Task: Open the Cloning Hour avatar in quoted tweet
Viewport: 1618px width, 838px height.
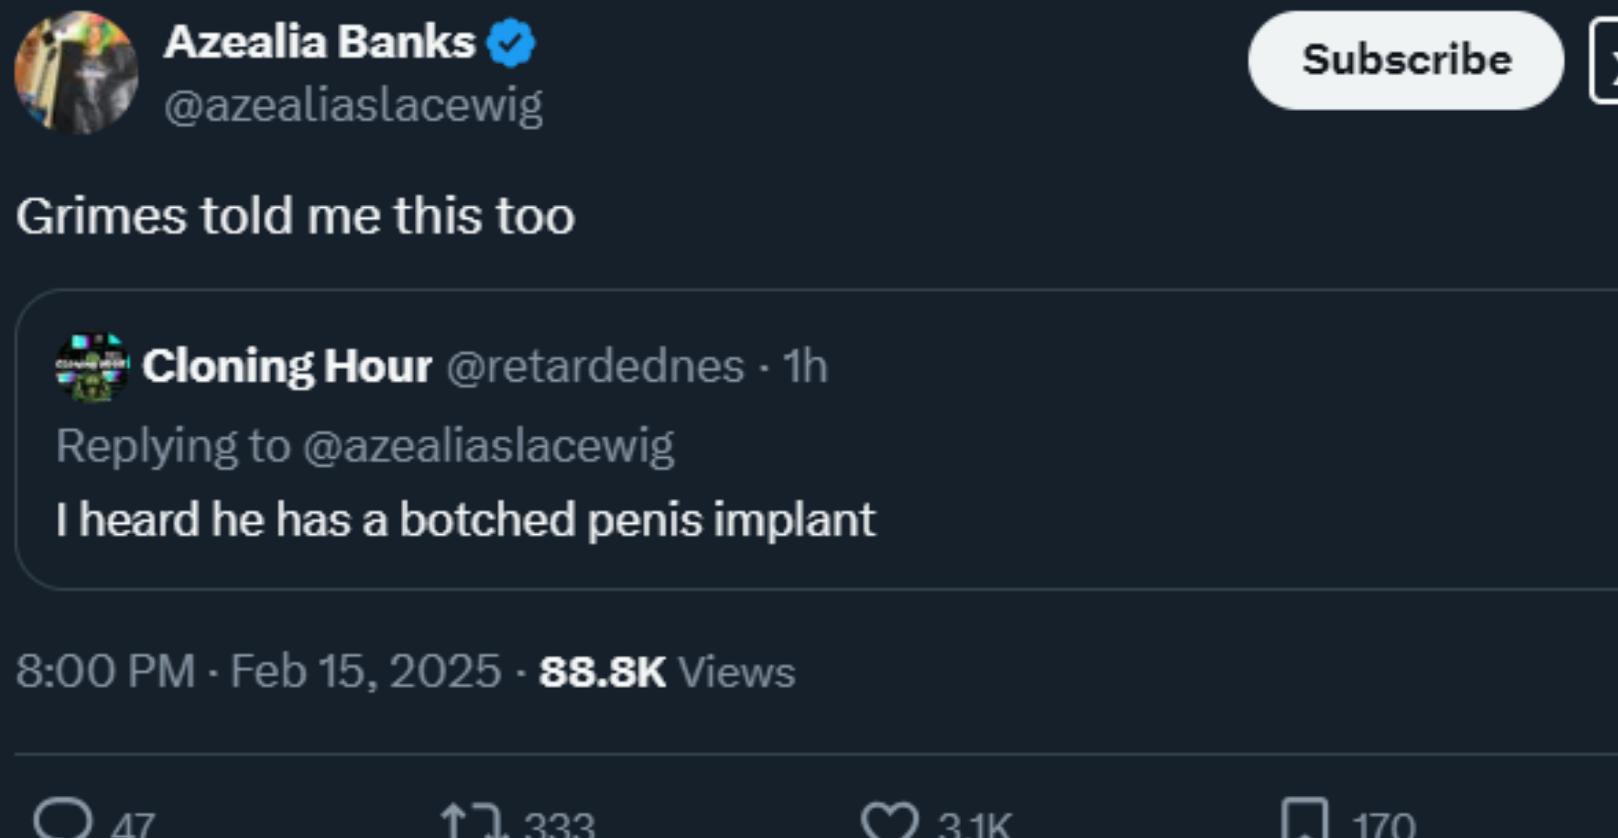Action: [93, 367]
